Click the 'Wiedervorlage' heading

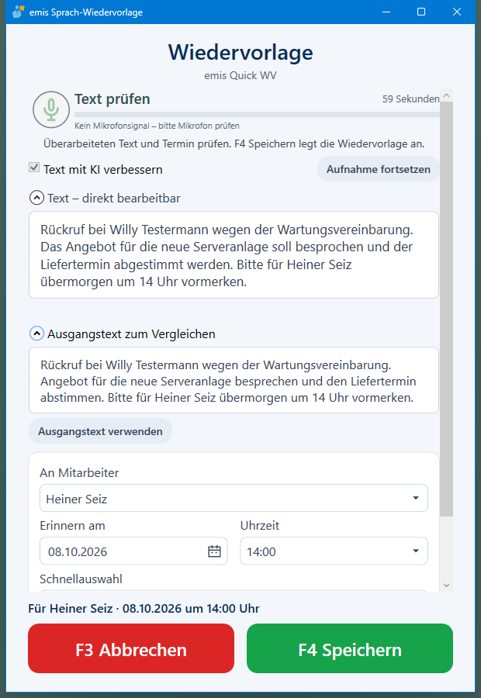[240, 53]
